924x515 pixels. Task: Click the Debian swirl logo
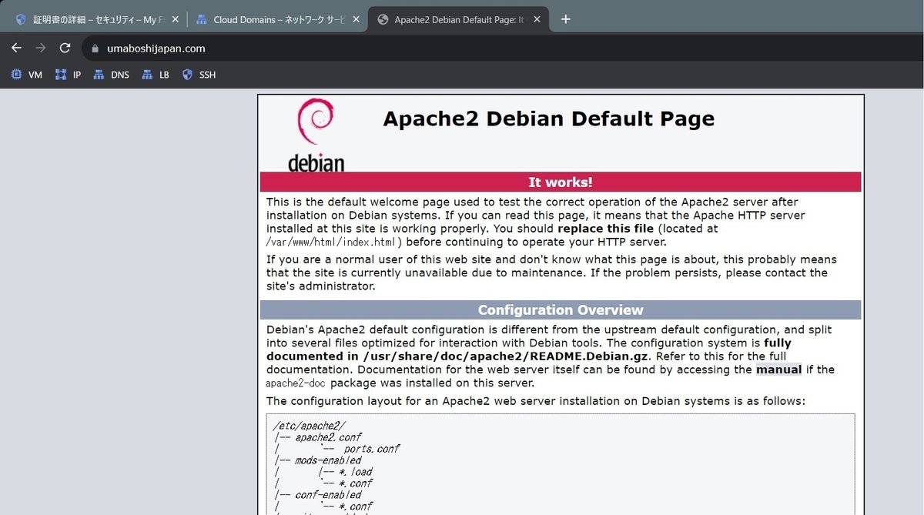316,135
